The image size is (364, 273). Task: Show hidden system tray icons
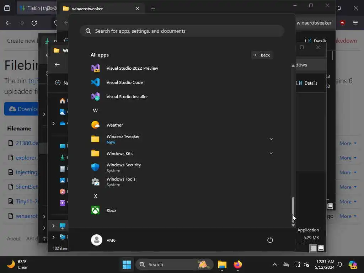tap(275, 264)
